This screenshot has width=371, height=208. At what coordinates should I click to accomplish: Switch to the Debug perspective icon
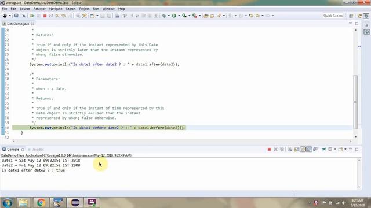(x=366, y=16)
